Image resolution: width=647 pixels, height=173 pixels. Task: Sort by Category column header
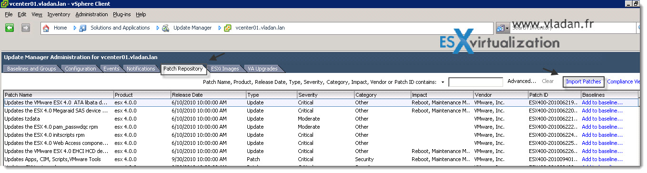pos(382,95)
